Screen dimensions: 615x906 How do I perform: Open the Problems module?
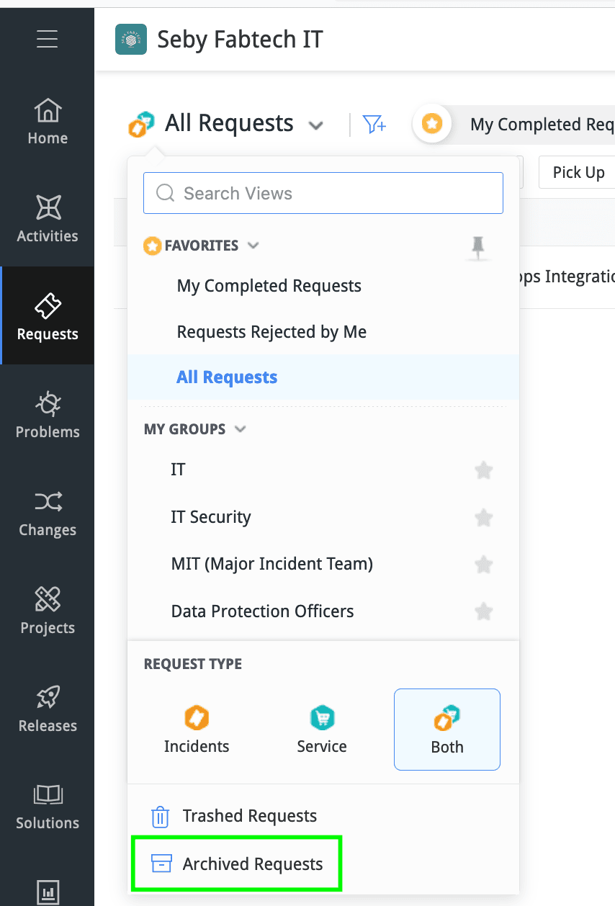(48, 415)
